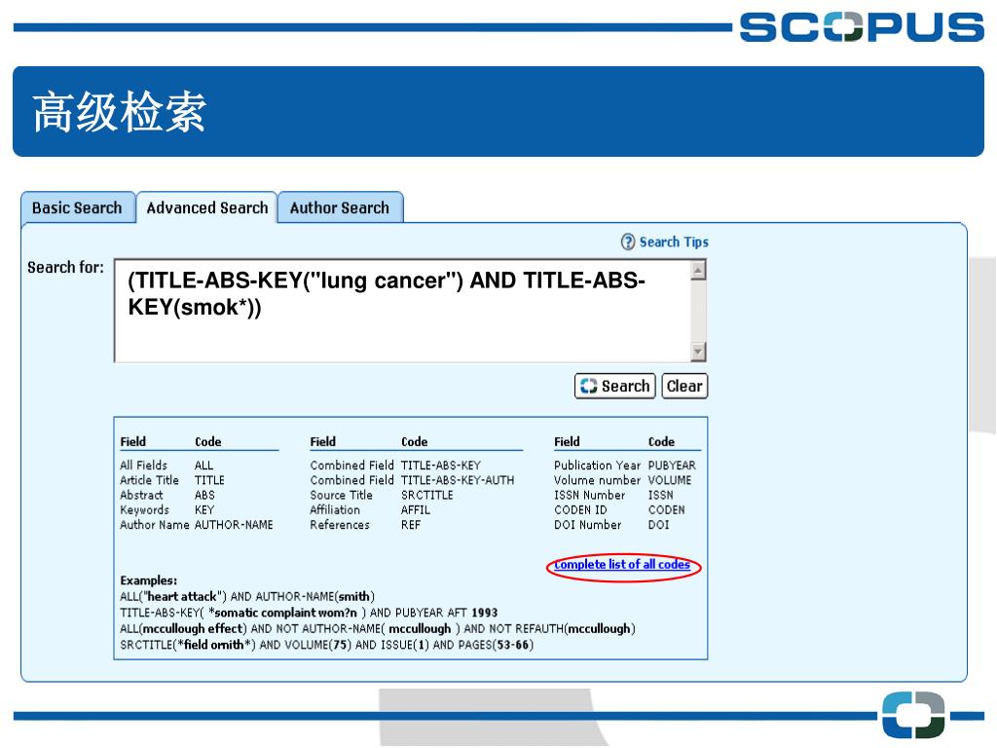Run the query with the Search button
Image resolution: width=997 pixels, height=748 pixels.
tap(615, 386)
